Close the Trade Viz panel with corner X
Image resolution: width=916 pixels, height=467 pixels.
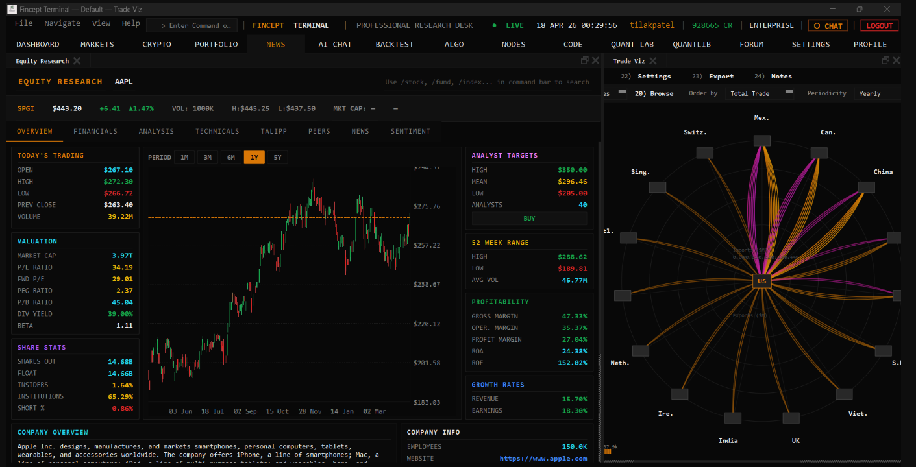(x=896, y=60)
